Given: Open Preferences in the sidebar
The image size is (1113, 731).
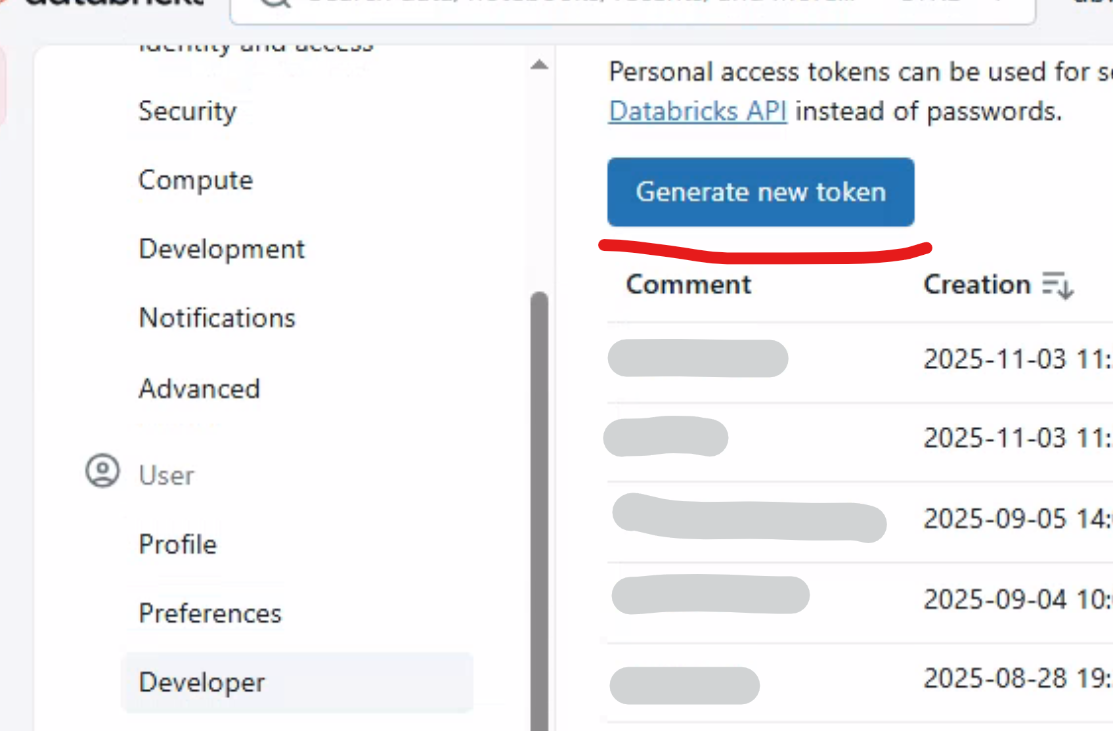Looking at the screenshot, I should (x=209, y=613).
